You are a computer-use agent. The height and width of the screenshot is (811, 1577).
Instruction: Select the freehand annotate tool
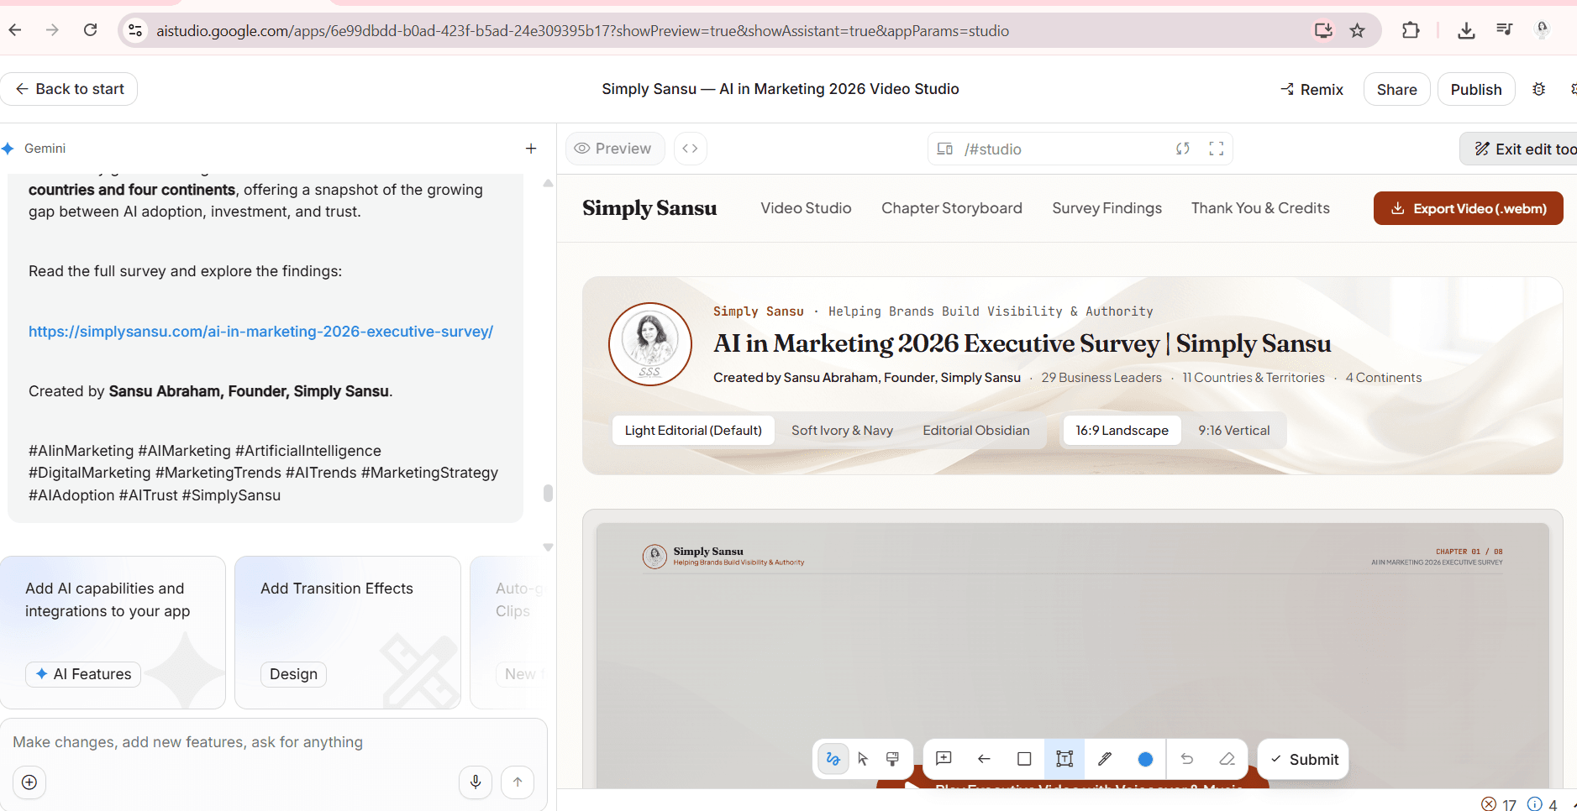coord(833,759)
